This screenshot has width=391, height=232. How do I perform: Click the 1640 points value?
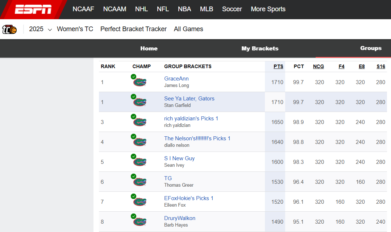click(277, 142)
